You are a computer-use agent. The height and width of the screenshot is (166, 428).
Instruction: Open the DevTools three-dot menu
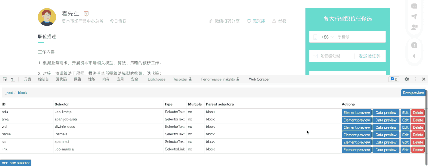pos(415,79)
